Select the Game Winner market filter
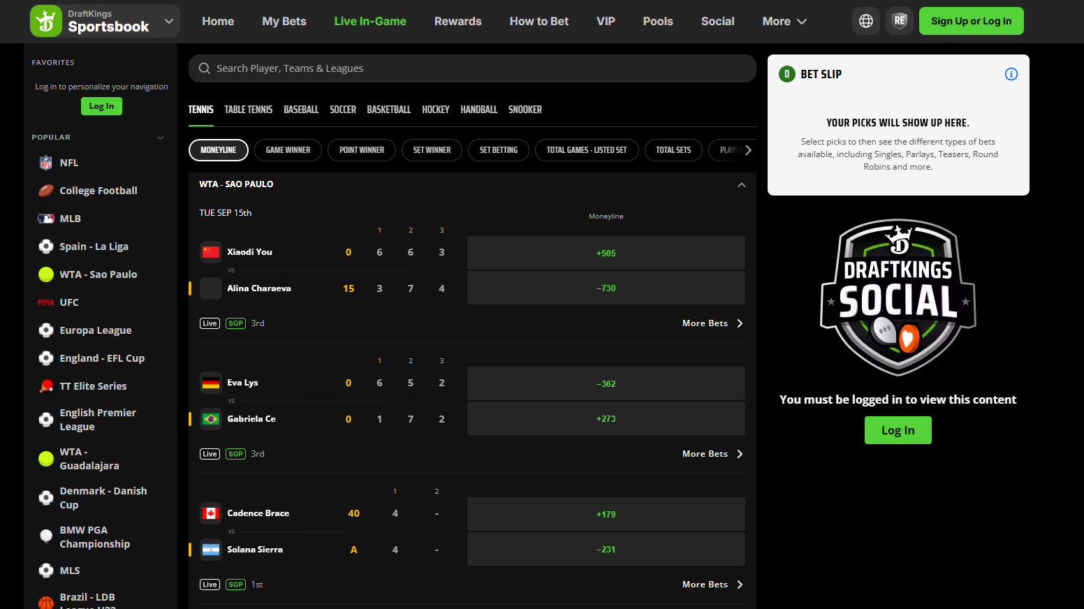This screenshot has width=1084, height=609. click(x=288, y=150)
